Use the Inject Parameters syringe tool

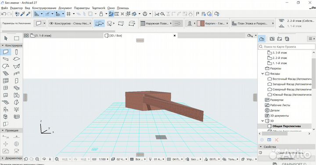(29, 14)
